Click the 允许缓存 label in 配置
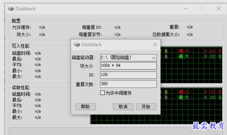This screenshot has height=135, width=227. point(22,27)
